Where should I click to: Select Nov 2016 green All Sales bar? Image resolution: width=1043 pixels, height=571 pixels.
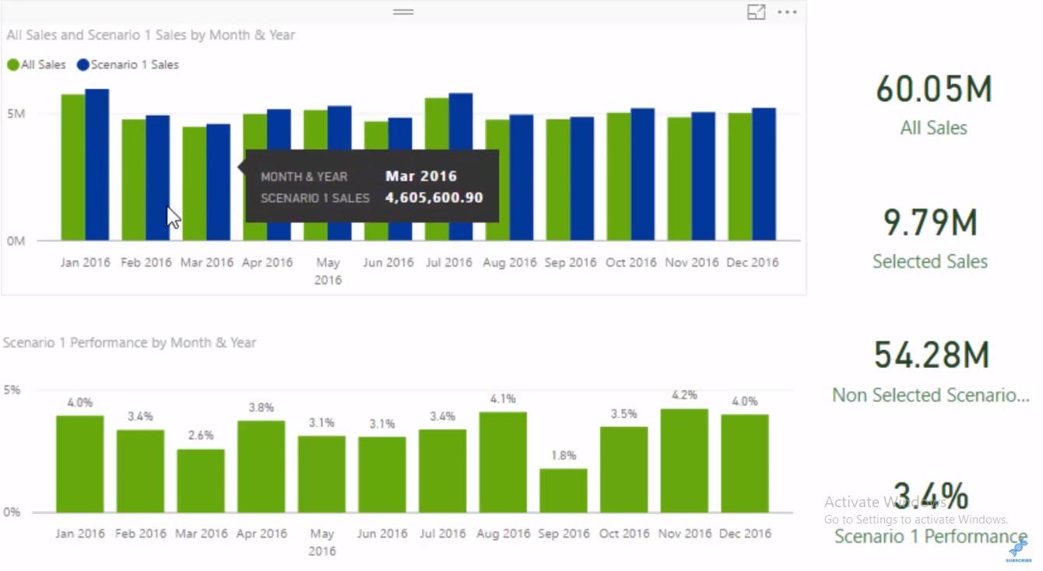680,179
